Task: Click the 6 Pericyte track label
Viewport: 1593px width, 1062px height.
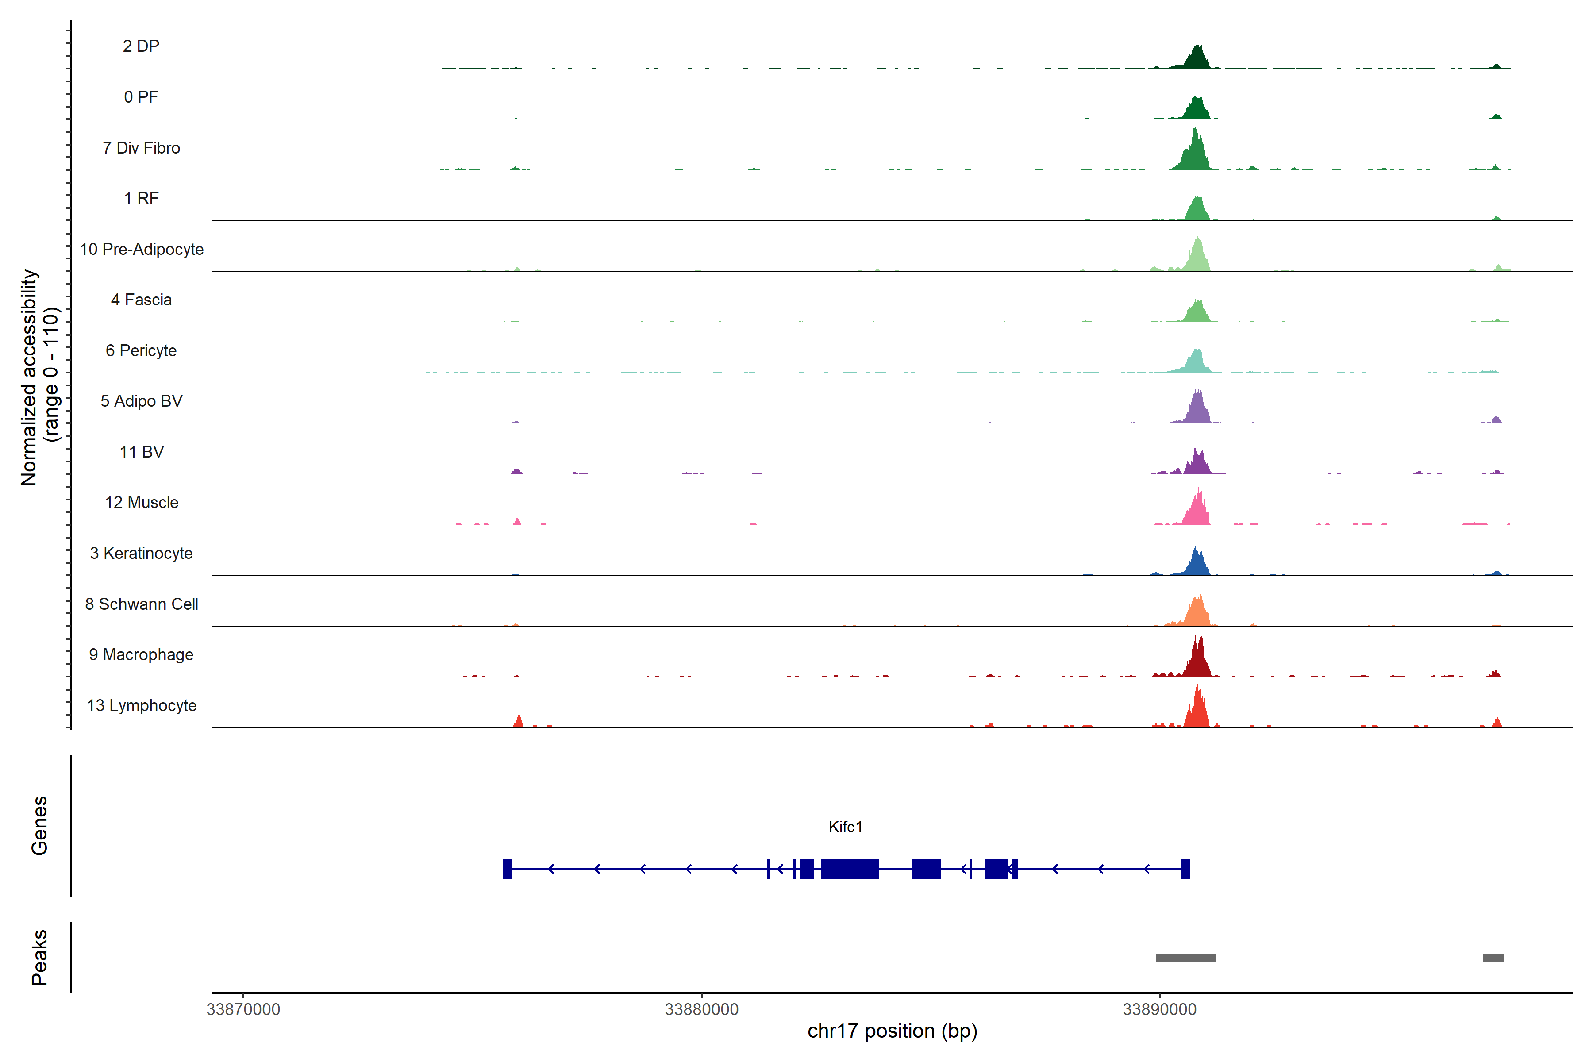Action: (x=141, y=350)
